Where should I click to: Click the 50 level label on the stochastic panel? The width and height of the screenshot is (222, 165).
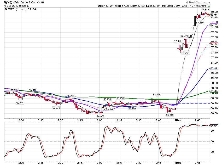click(x=212, y=142)
